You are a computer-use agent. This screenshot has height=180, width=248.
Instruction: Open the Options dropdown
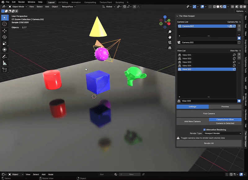(x=241, y=11)
